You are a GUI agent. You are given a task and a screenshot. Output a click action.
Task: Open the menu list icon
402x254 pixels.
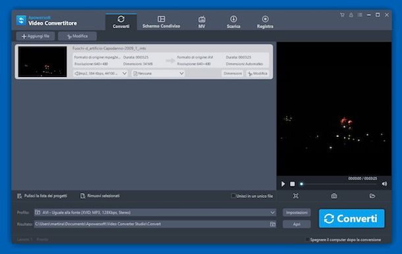click(360, 15)
